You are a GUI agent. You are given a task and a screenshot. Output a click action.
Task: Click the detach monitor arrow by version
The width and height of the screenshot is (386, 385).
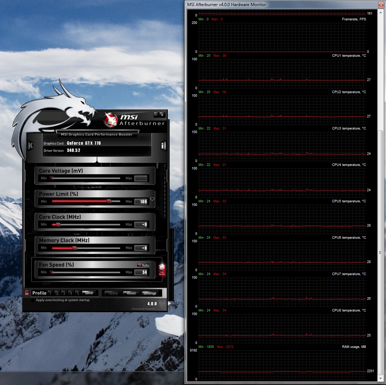(169, 304)
